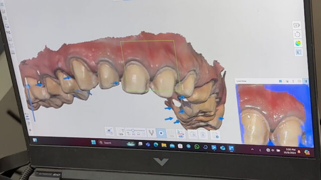
Task: Click the magnifier inspect icon in bottom toolbar
Action: pos(193,134)
